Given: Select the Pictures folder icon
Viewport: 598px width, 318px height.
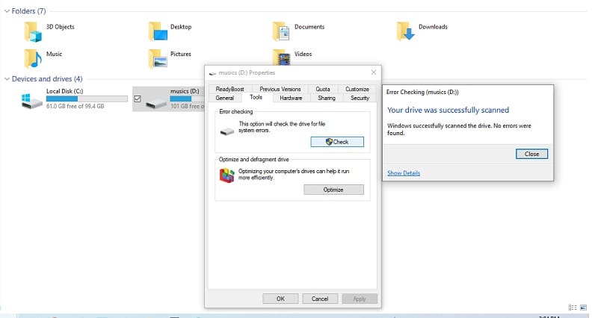Looking at the screenshot, I should point(158,59).
